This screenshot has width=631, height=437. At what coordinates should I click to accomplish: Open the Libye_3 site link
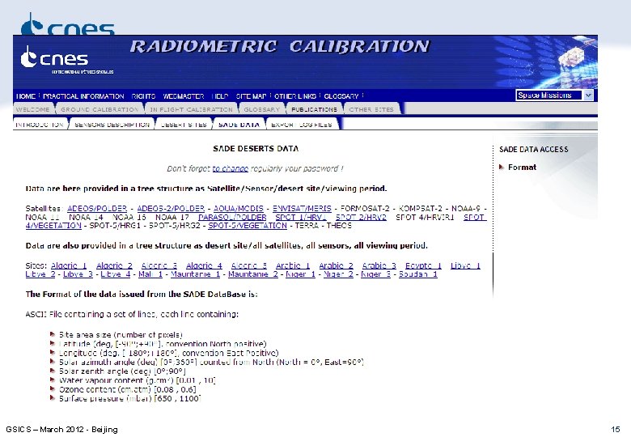[78, 274]
